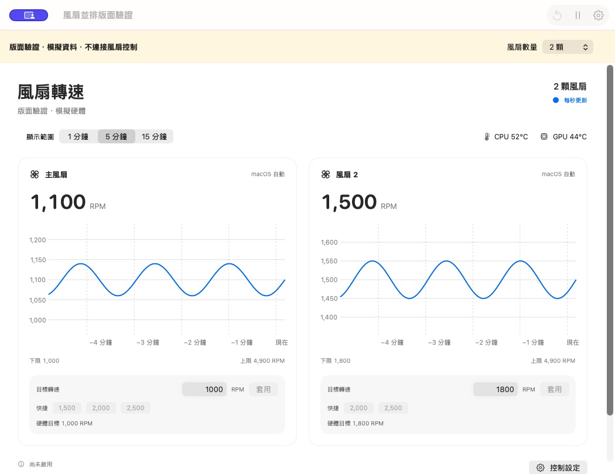Viewport: 615px width, 474px height.
Task: Click the 主風扇 target RPM field showing 1000
Action: click(x=204, y=389)
